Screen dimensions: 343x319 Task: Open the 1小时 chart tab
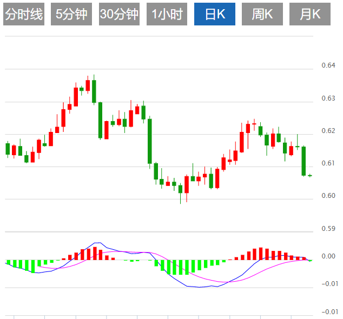tap(167, 14)
